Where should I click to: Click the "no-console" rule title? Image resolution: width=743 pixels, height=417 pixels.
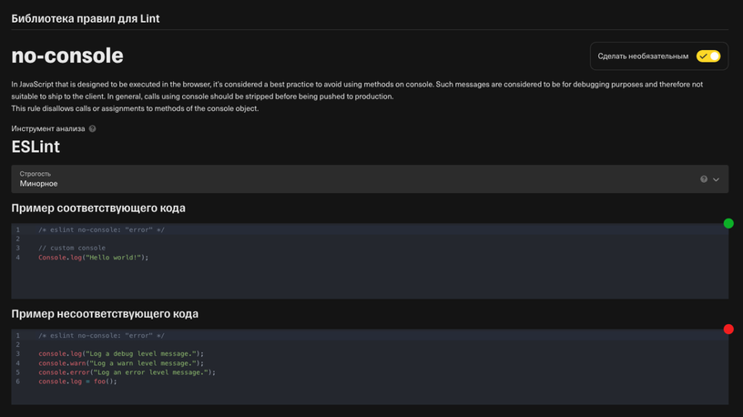pyautogui.click(x=67, y=56)
